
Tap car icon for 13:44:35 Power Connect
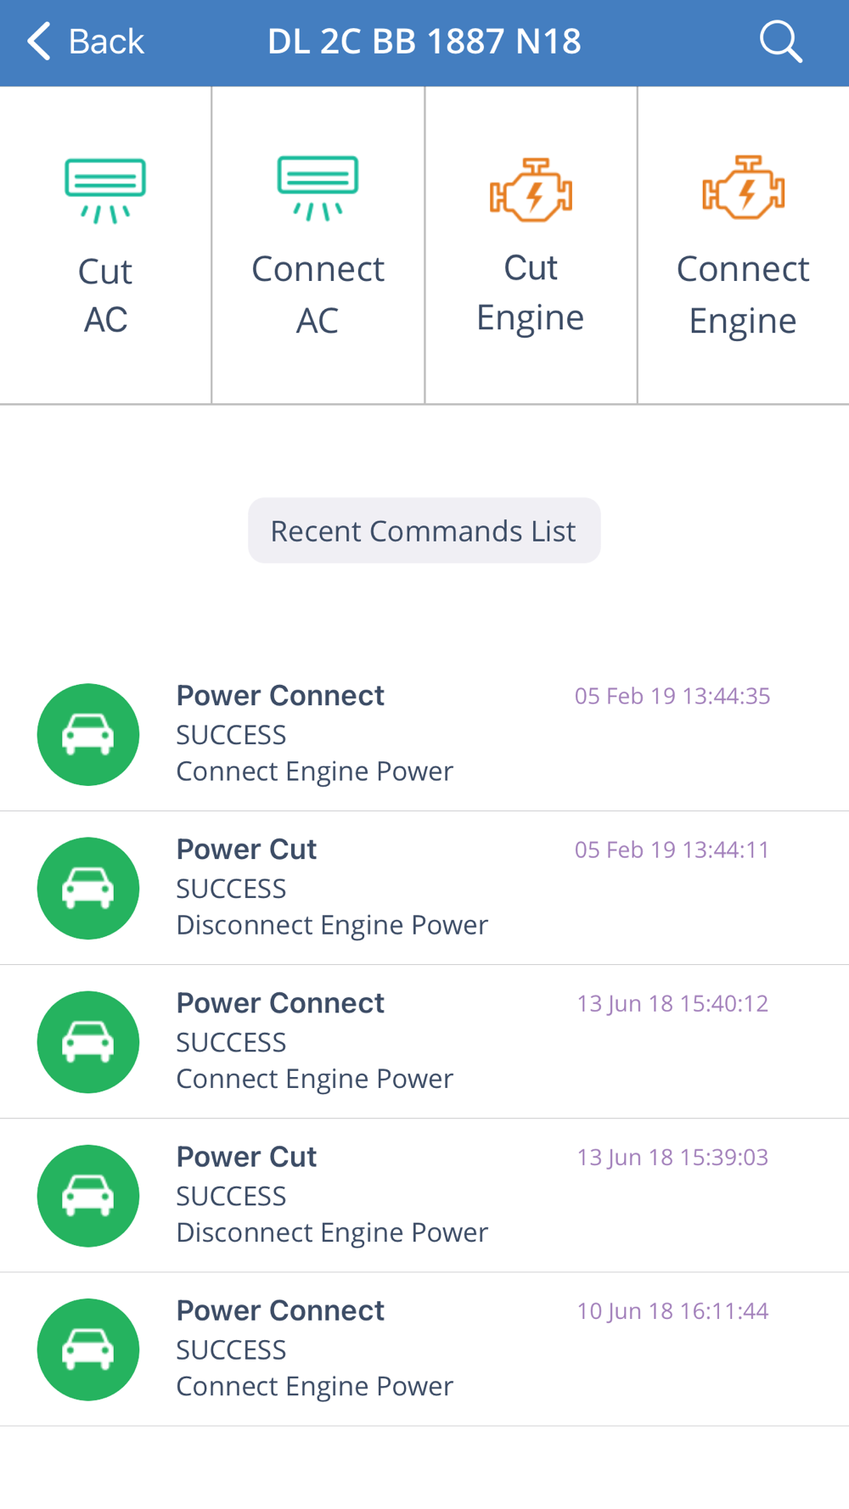coord(88,734)
